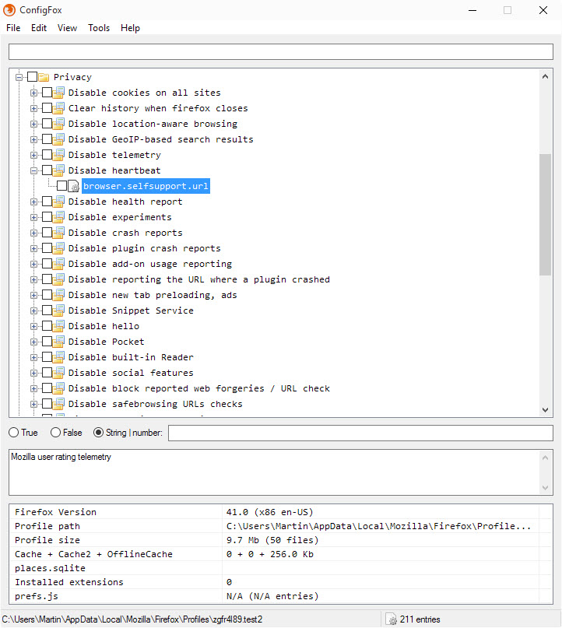Collapse the Privacy tree node
Screen dimensions: 562x628
[19, 77]
